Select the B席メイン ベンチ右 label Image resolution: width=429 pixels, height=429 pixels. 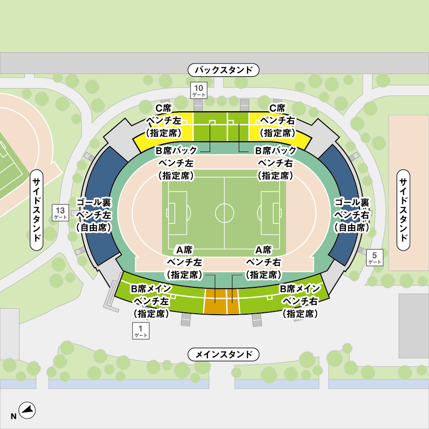tap(300, 301)
